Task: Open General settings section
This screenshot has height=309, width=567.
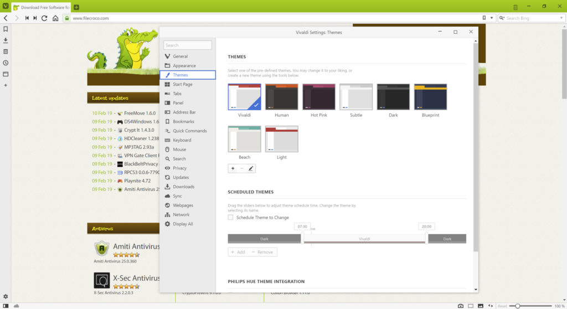Action: 188,56
